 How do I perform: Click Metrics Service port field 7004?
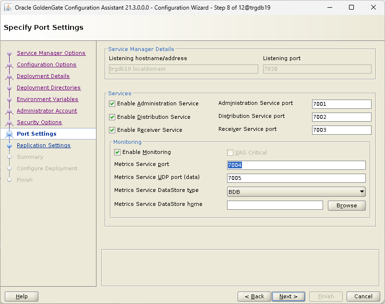tap(296, 165)
